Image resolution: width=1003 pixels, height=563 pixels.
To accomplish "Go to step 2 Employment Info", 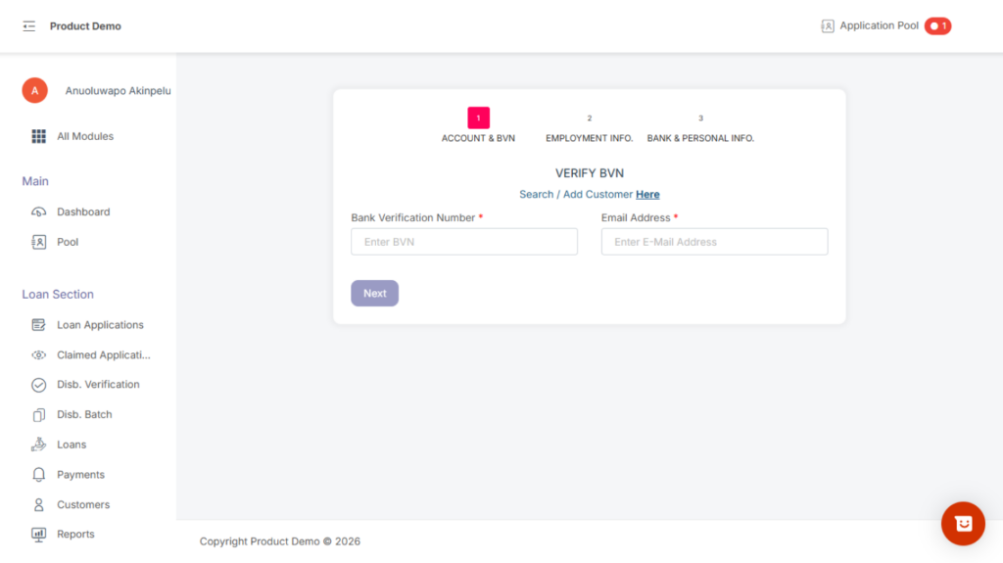I will click(590, 119).
